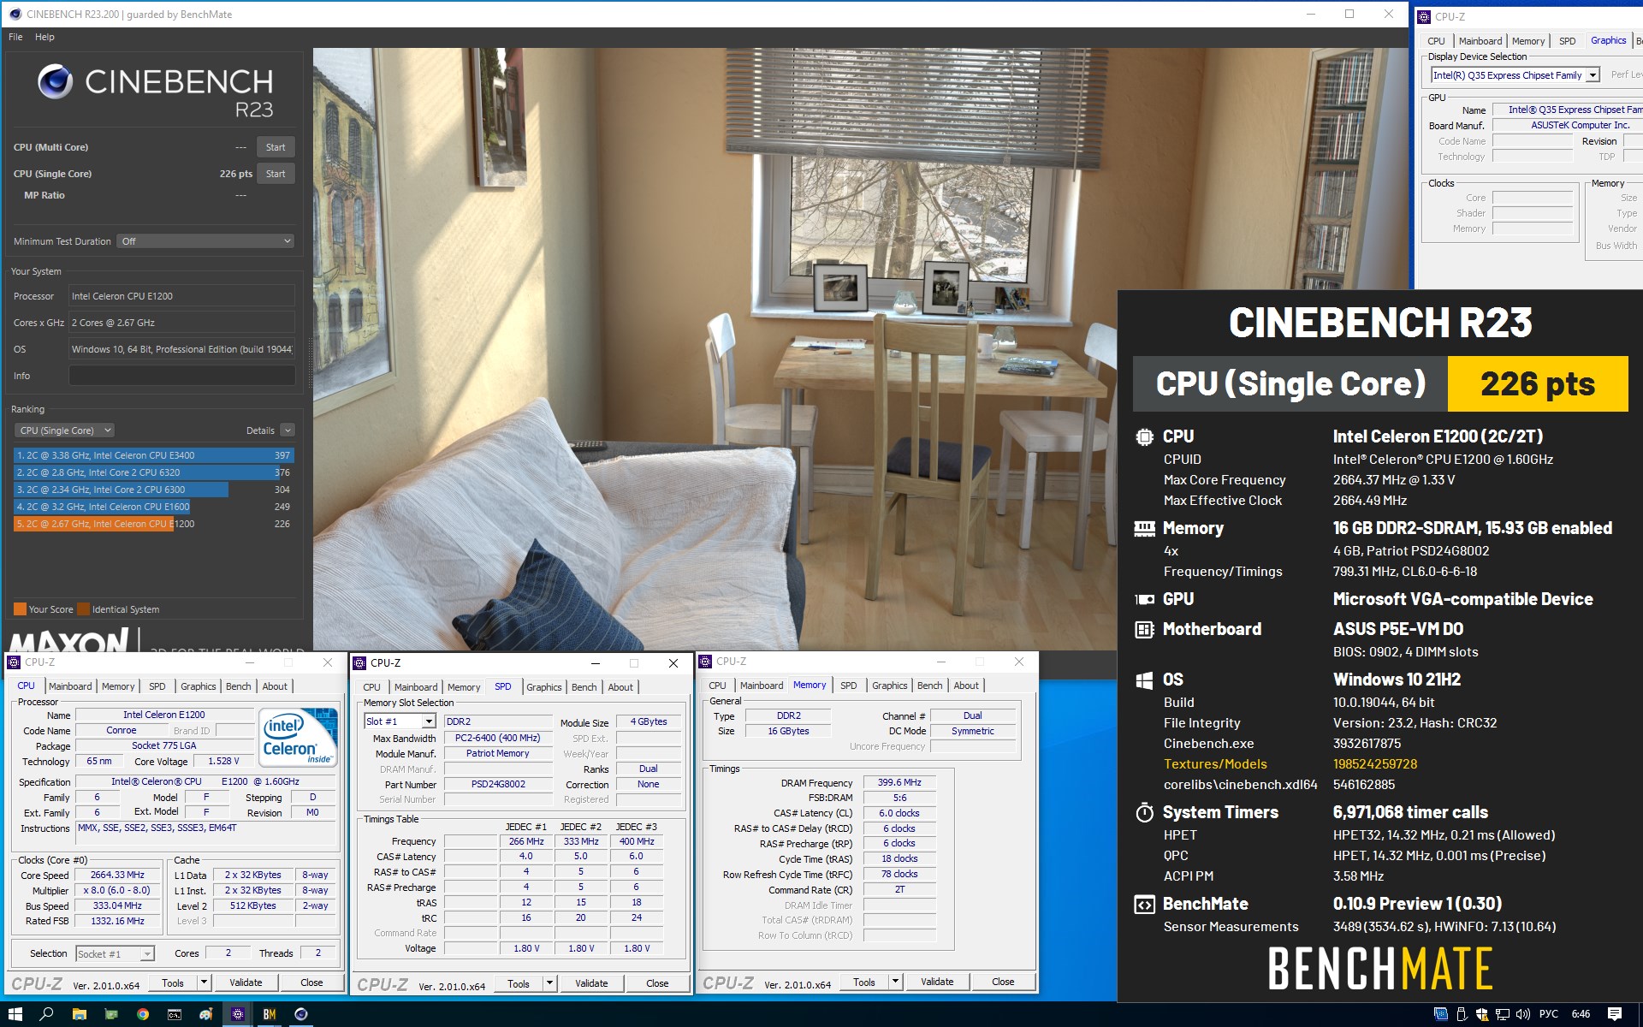Click the taskbar clock showing 6:46
The width and height of the screenshot is (1643, 1027).
[1581, 1014]
